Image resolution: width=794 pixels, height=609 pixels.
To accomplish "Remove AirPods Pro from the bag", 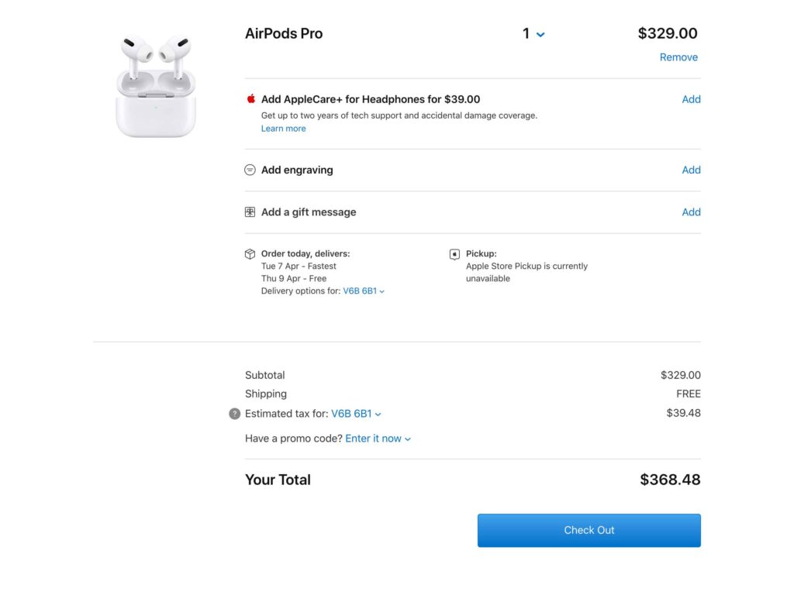I will tap(678, 57).
